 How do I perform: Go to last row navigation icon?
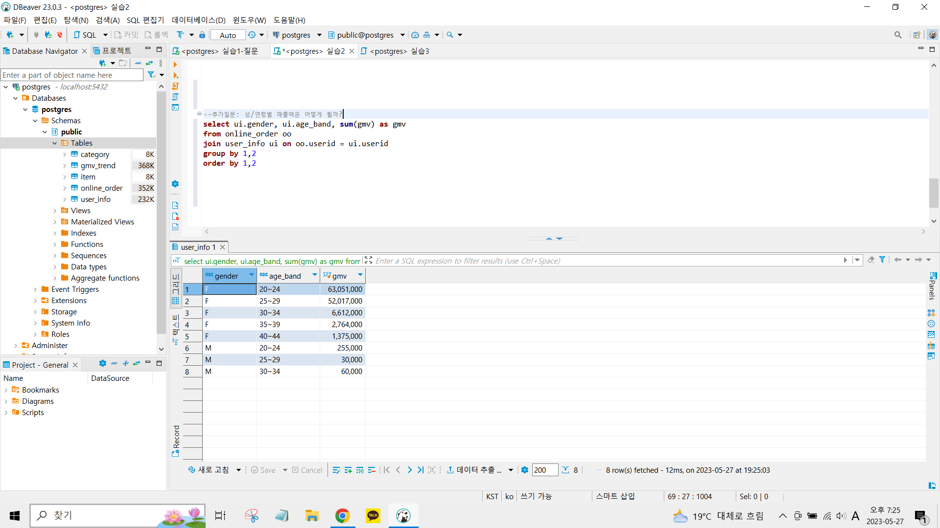421,470
